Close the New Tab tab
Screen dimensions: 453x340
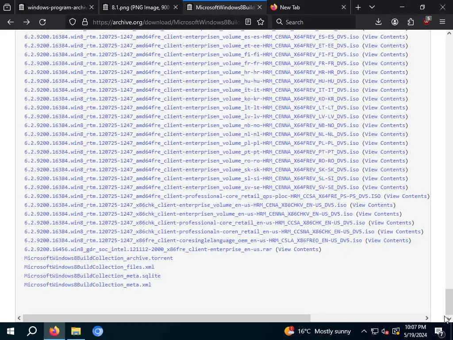[343, 7]
